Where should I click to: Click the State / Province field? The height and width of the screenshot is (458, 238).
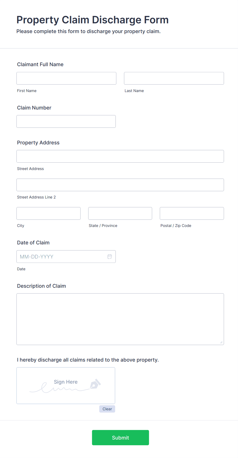(x=120, y=213)
